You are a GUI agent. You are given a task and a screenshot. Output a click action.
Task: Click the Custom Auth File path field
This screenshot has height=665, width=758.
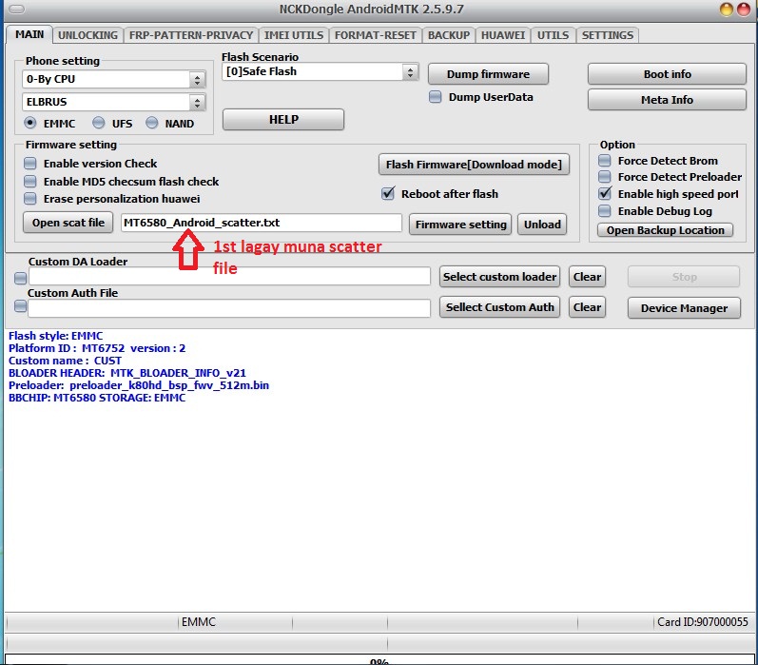pyautogui.click(x=229, y=308)
